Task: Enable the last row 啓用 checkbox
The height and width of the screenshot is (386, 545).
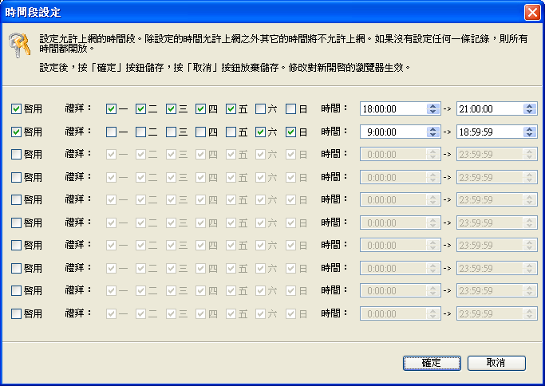Action: pos(17,313)
